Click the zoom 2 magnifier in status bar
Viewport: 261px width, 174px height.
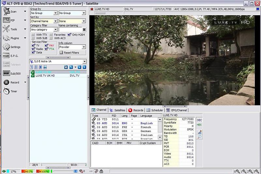[x=250, y=171]
